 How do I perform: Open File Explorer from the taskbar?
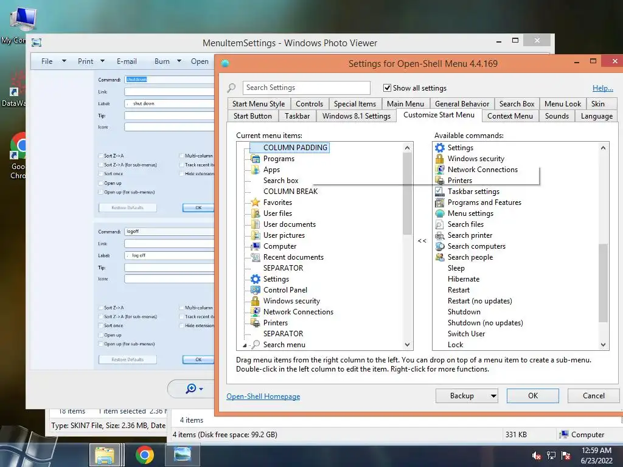click(x=105, y=455)
